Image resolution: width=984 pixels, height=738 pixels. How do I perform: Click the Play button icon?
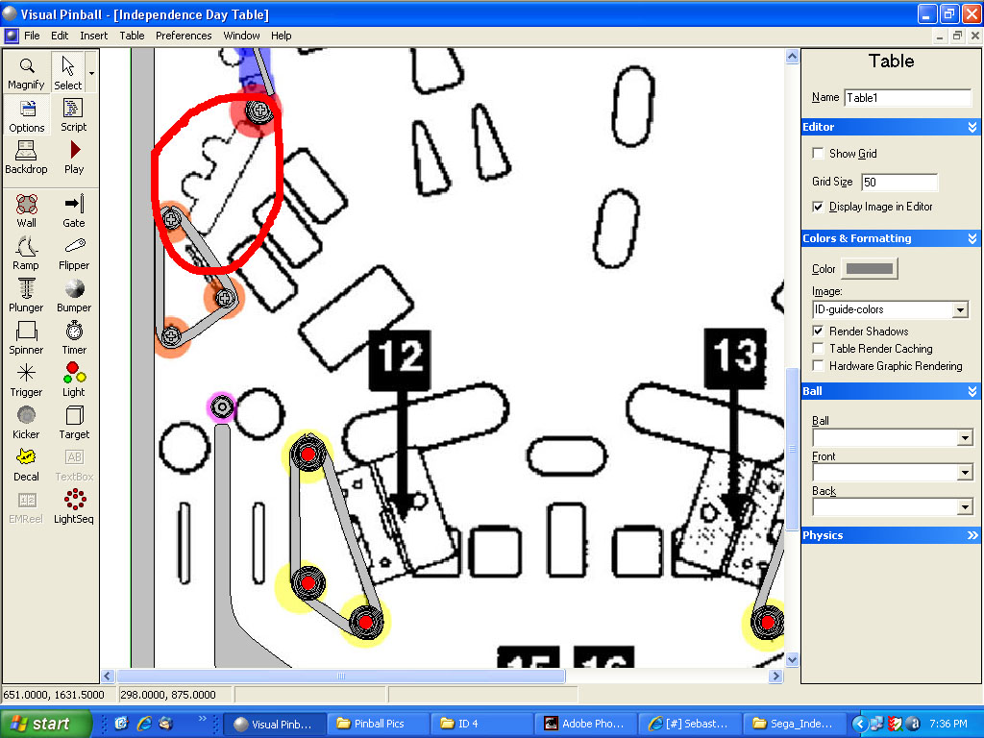point(74,157)
